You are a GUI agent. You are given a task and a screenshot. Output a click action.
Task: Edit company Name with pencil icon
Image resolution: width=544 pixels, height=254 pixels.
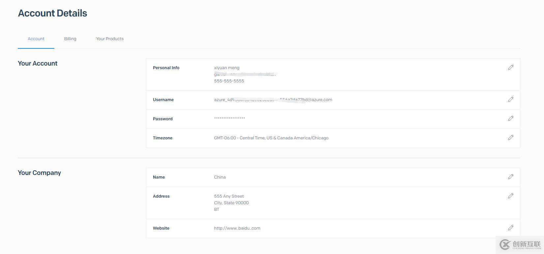510,177
